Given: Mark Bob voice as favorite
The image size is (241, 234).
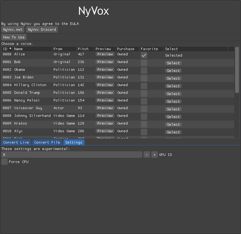Looking at the screenshot, I should click(x=144, y=63).
